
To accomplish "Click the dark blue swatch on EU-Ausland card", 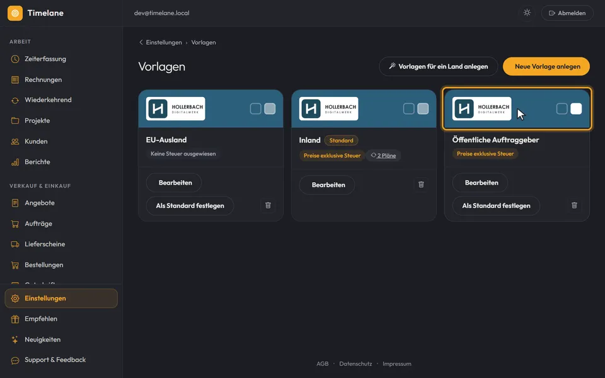I will 256,109.
